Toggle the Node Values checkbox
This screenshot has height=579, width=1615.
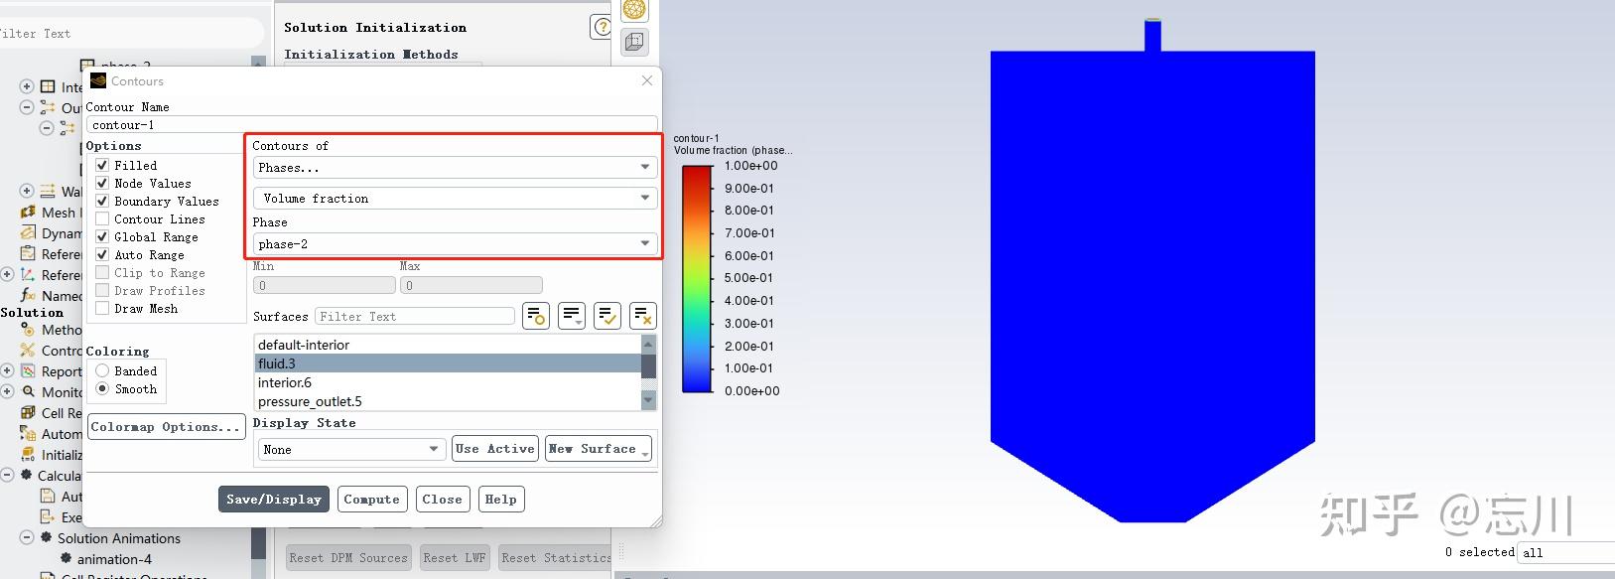click(102, 183)
